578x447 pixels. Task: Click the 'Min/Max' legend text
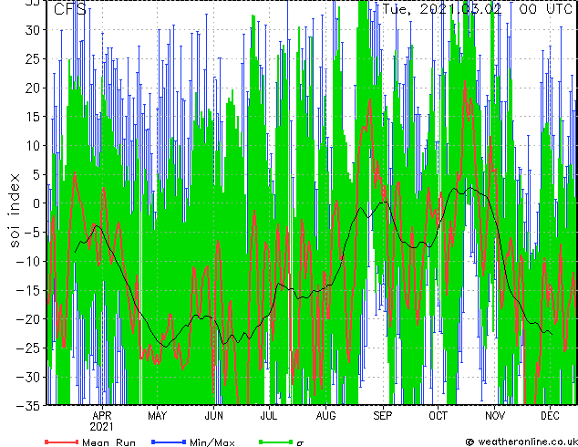point(212,442)
